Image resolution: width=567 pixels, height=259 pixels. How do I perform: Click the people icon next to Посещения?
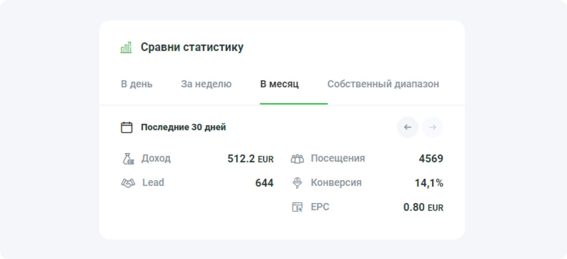click(x=297, y=159)
